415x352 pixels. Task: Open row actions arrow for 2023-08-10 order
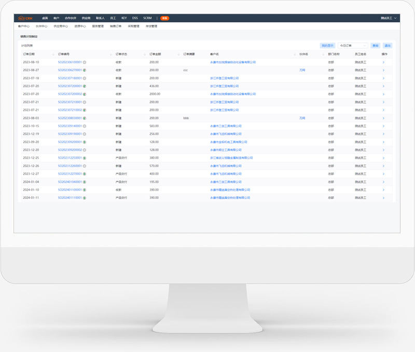[383, 62]
